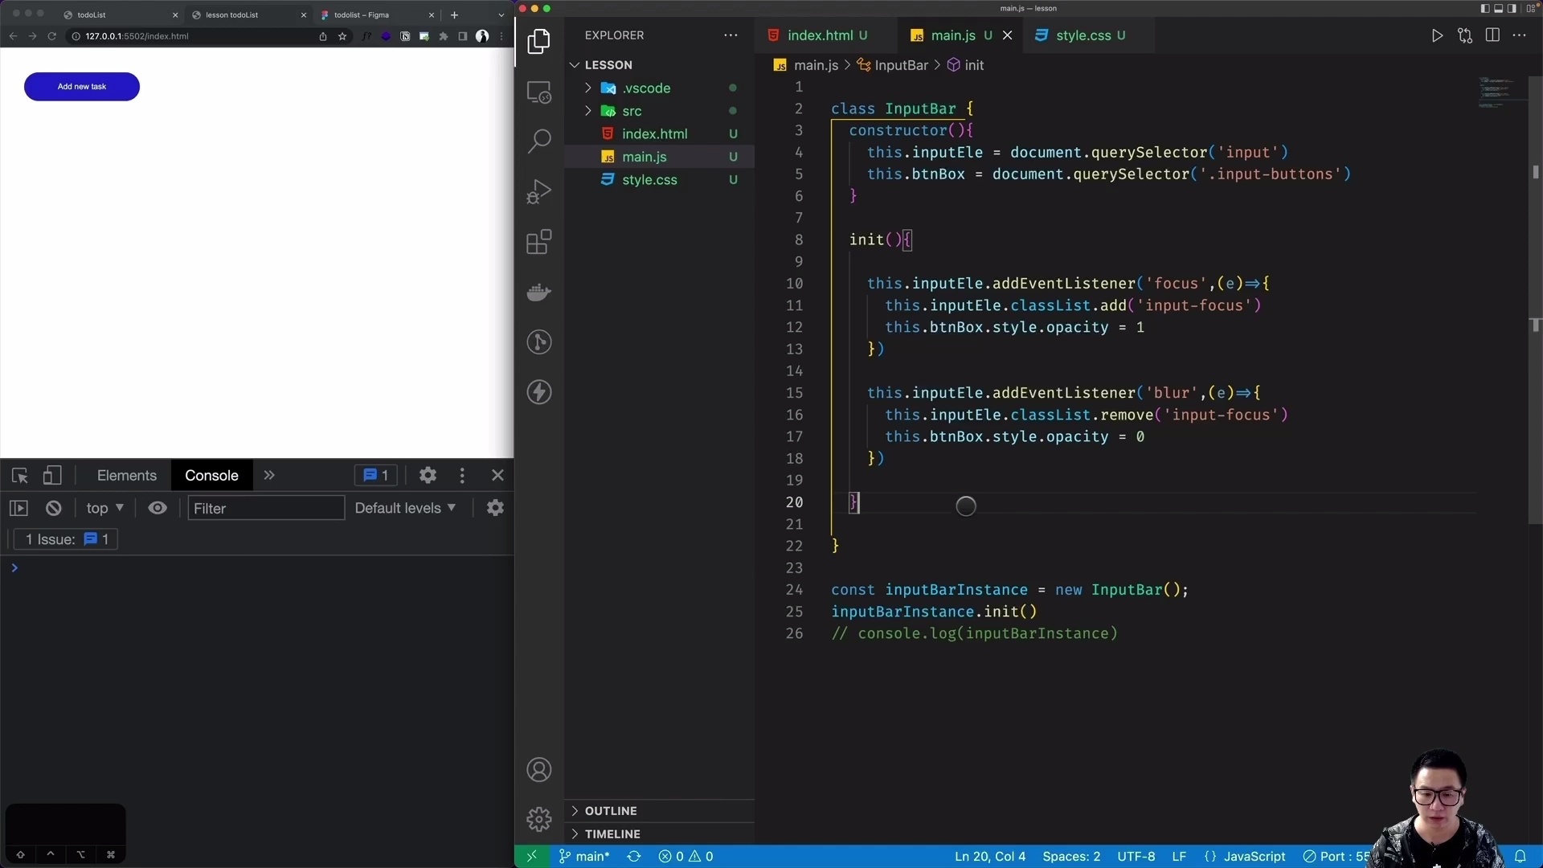The height and width of the screenshot is (868, 1543).
Task: Open the Default levels dropdown in Console
Action: pos(405,507)
